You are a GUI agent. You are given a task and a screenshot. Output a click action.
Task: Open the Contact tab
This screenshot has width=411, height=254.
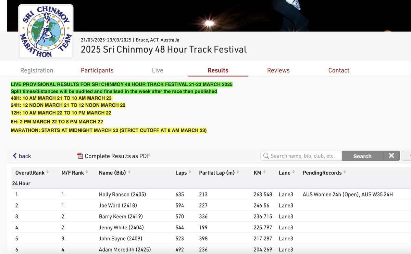tap(339, 70)
